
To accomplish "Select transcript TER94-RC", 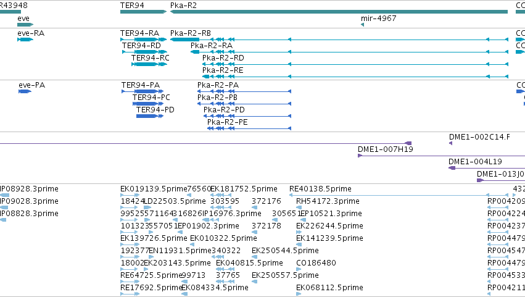I will click(151, 58).
